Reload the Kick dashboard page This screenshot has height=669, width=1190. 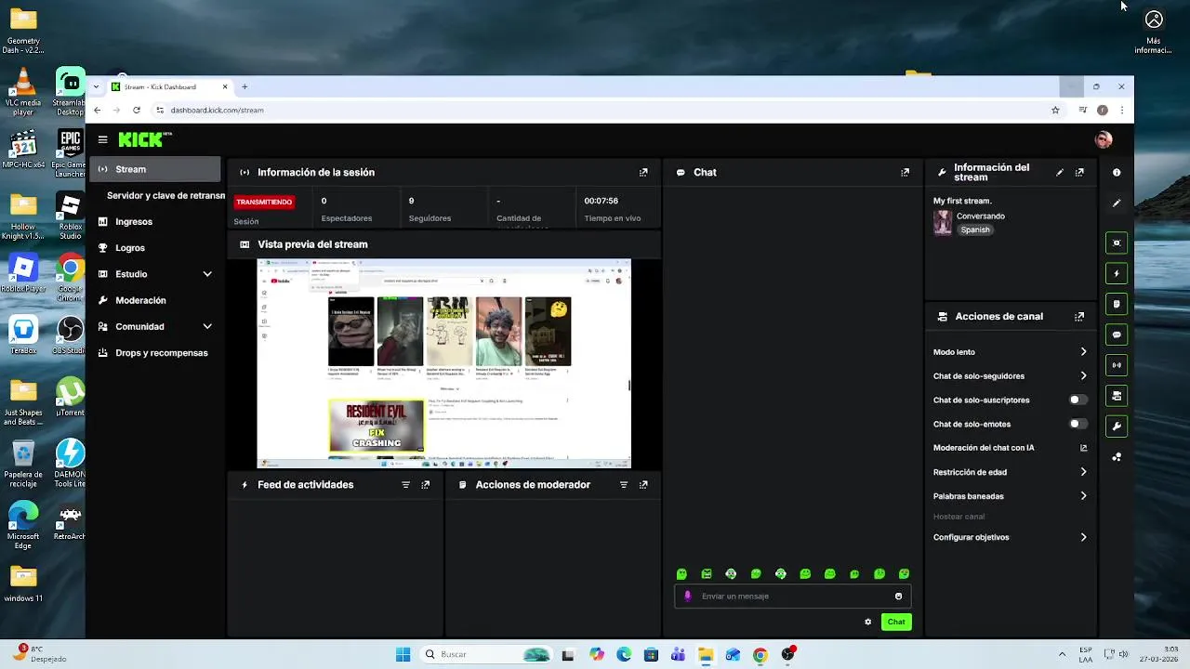coord(137,110)
